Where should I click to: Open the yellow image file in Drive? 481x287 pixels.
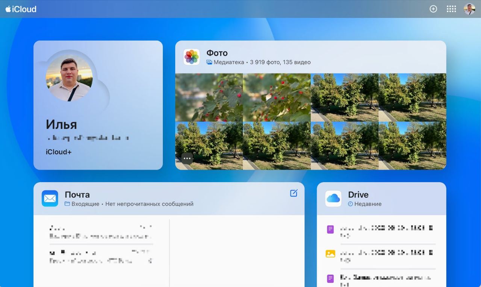[x=380, y=256]
